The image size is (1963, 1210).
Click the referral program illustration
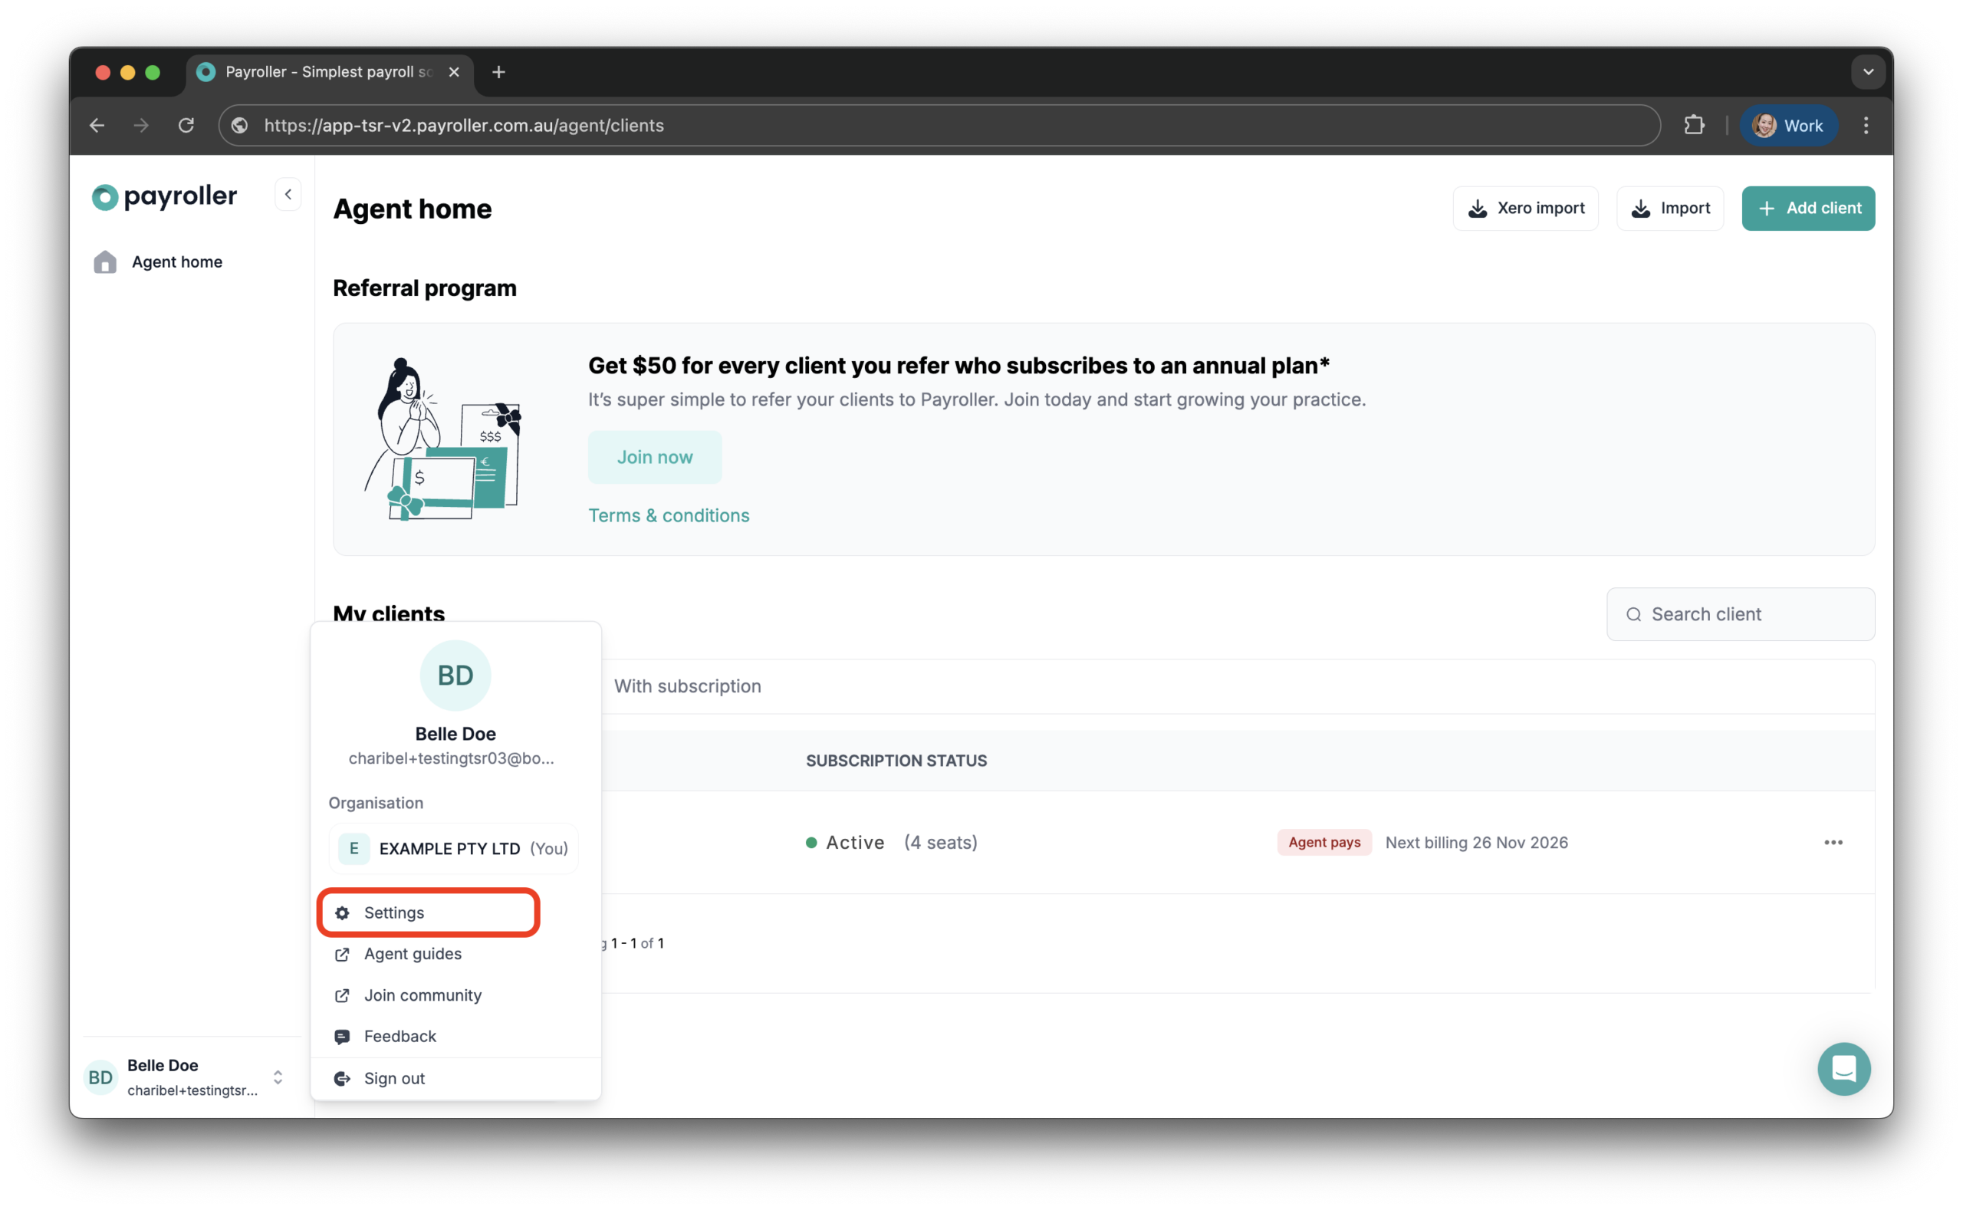click(442, 439)
